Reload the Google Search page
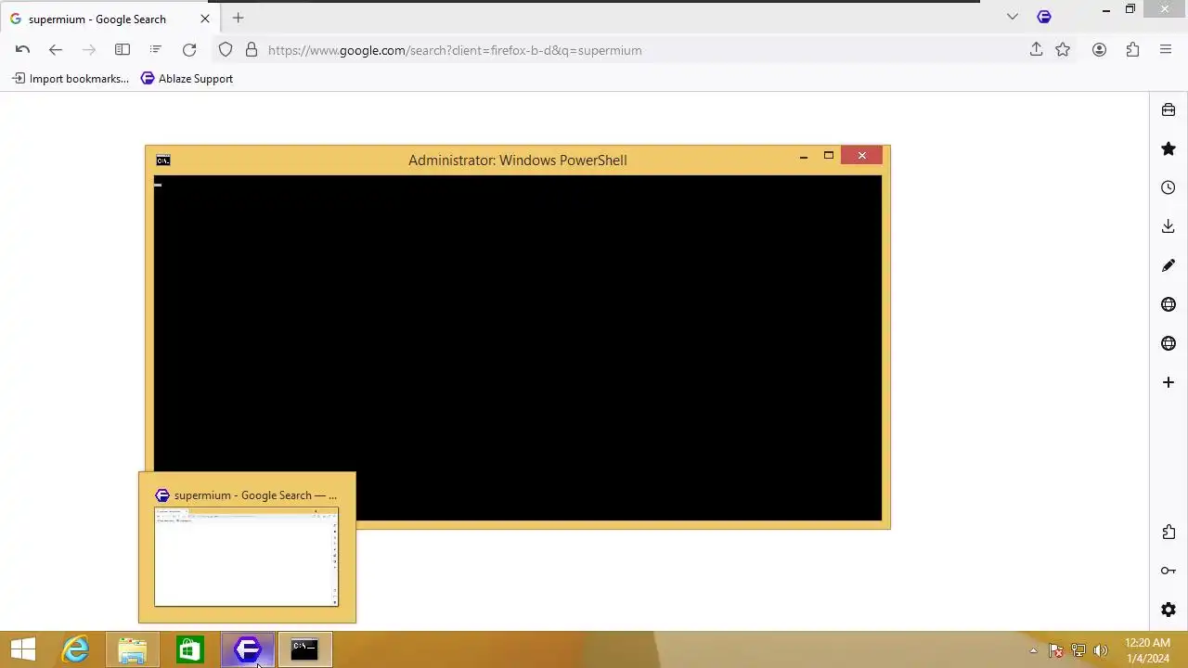The height and width of the screenshot is (668, 1188). click(x=189, y=50)
